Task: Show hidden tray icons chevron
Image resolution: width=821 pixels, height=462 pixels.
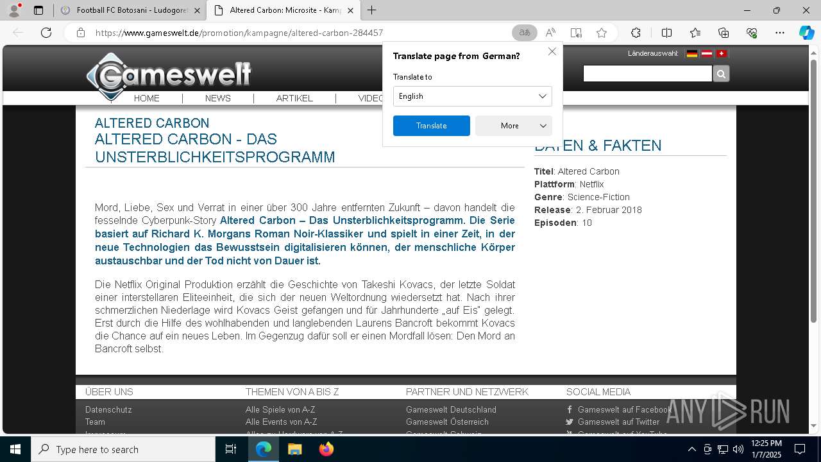Action: point(691,449)
